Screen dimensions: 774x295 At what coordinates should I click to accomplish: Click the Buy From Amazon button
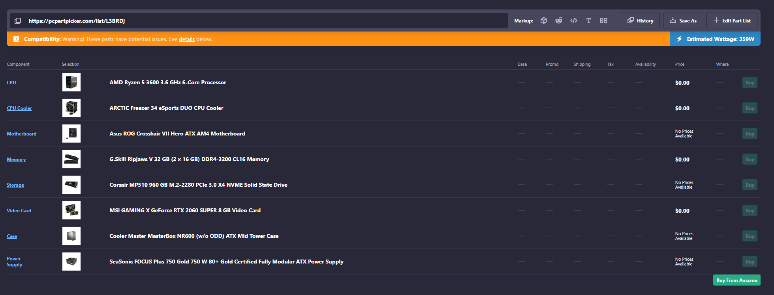[737, 280]
